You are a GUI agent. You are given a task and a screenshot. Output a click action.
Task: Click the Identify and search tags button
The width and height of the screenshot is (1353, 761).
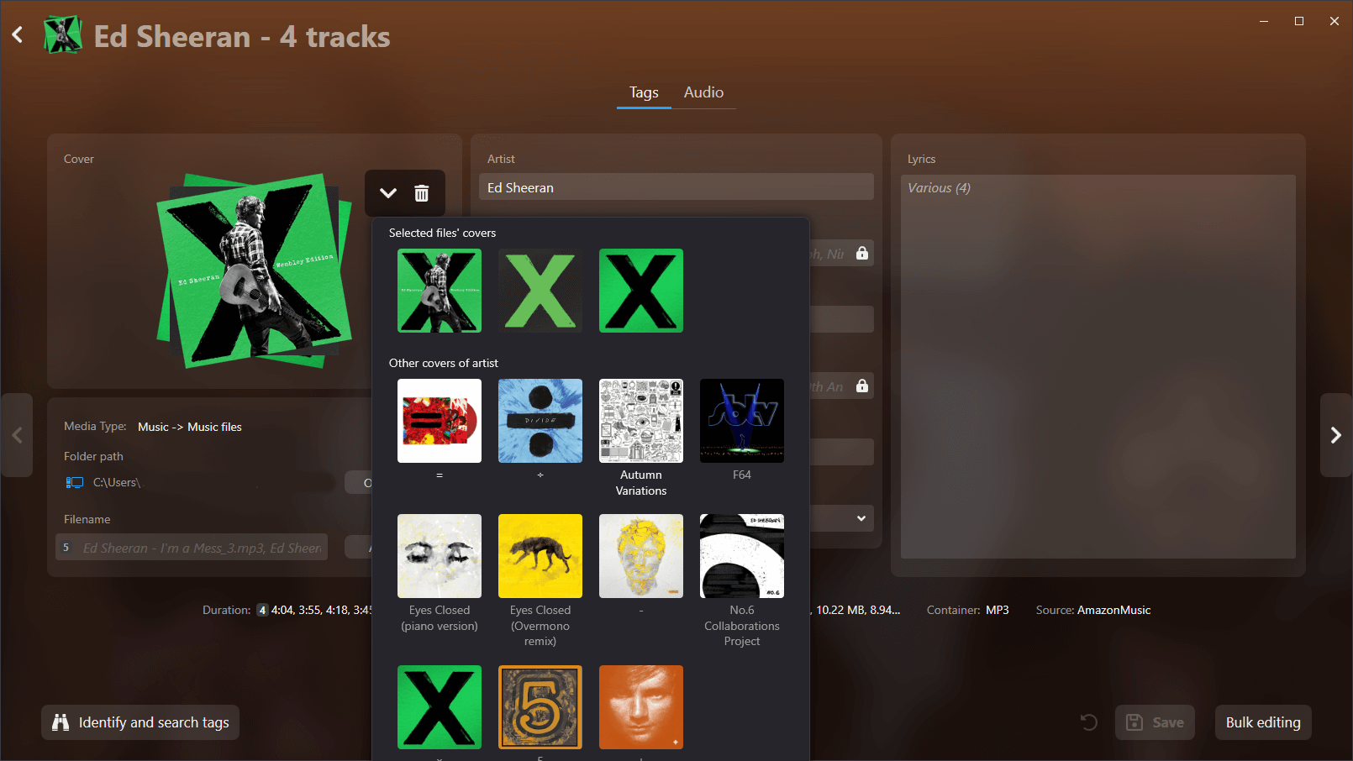click(x=140, y=722)
